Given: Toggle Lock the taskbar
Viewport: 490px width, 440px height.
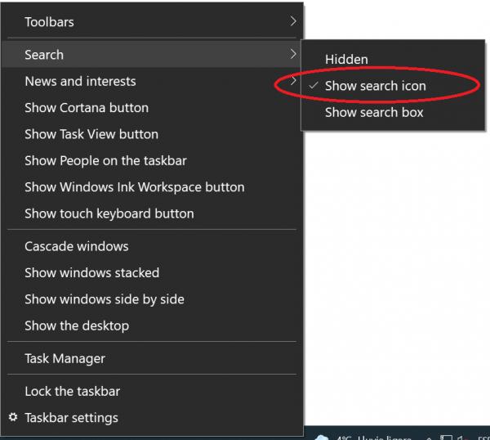Looking at the screenshot, I should click(x=152, y=391).
